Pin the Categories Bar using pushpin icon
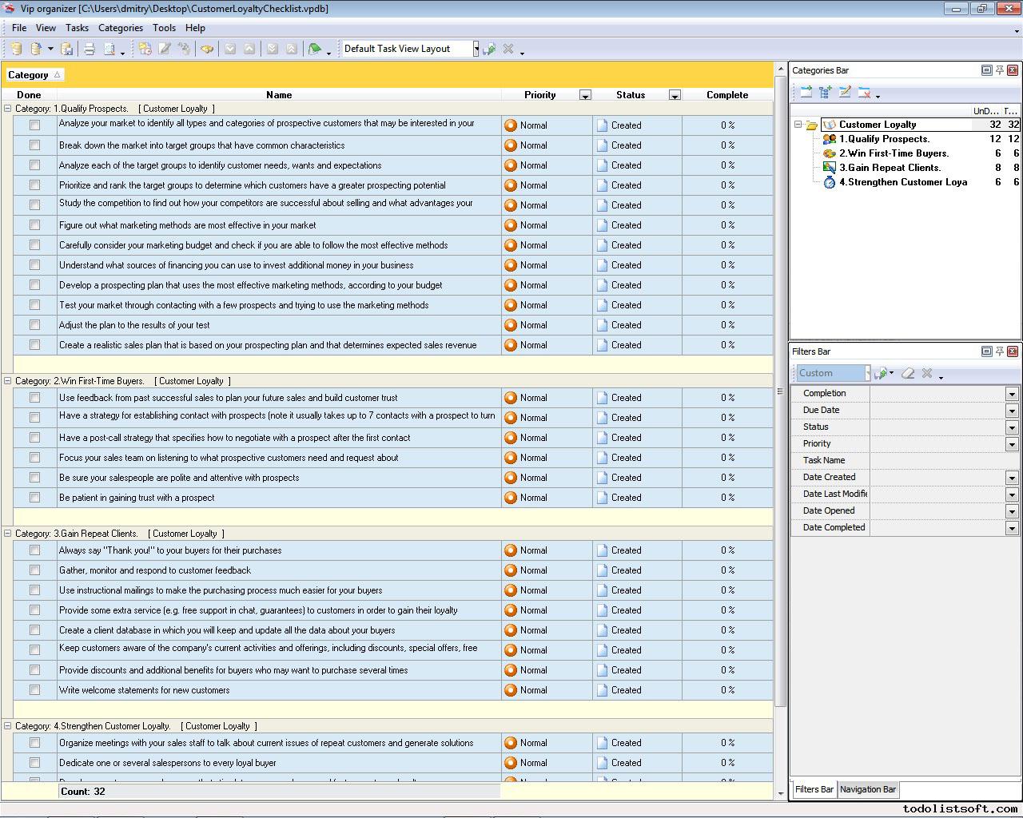Image resolution: width=1023 pixels, height=818 pixels. 999,70
